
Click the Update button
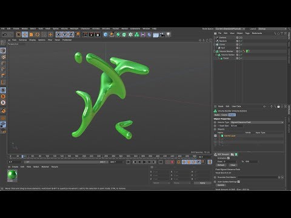click(x=221, y=185)
